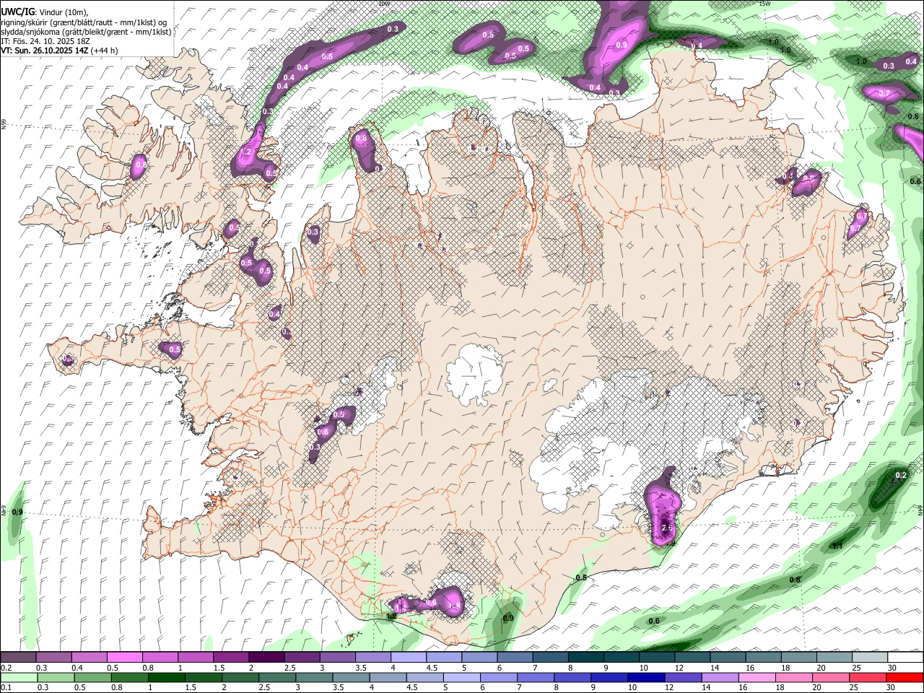Click the '0.2' value in the dark green southeast patch
The image size is (924, 693).
[x=900, y=475]
